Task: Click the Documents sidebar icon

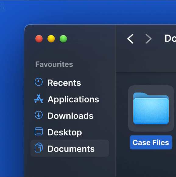Action: [39, 148]
